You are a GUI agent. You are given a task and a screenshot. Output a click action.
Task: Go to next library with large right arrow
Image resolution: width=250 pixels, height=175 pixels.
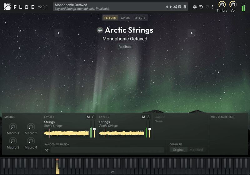[192, 33]
